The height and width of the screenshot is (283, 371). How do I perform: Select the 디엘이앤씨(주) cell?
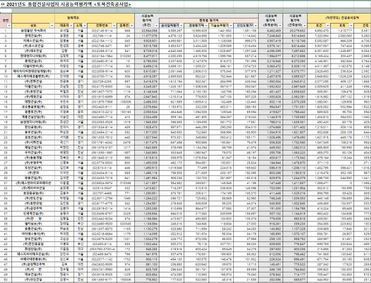click(33, 66)
